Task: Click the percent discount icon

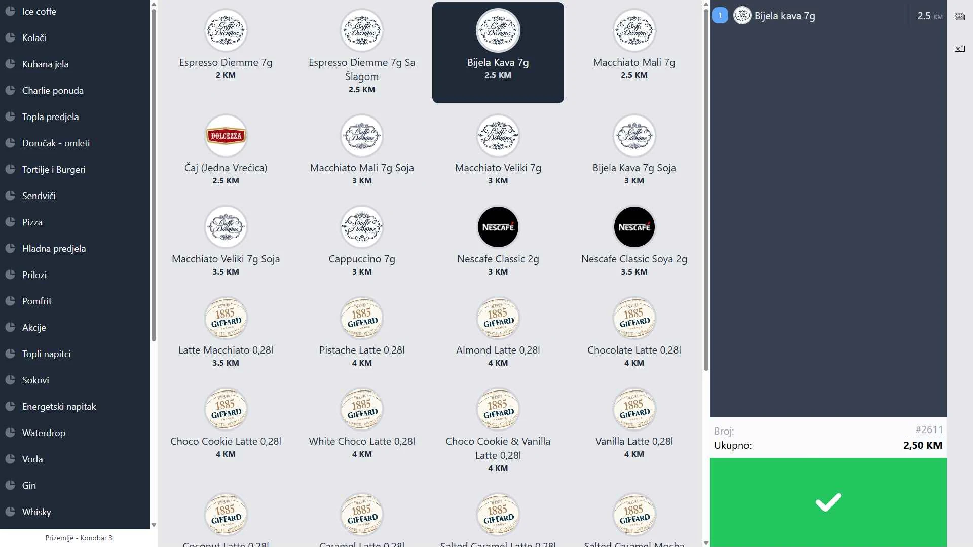Action: point(959,49)
